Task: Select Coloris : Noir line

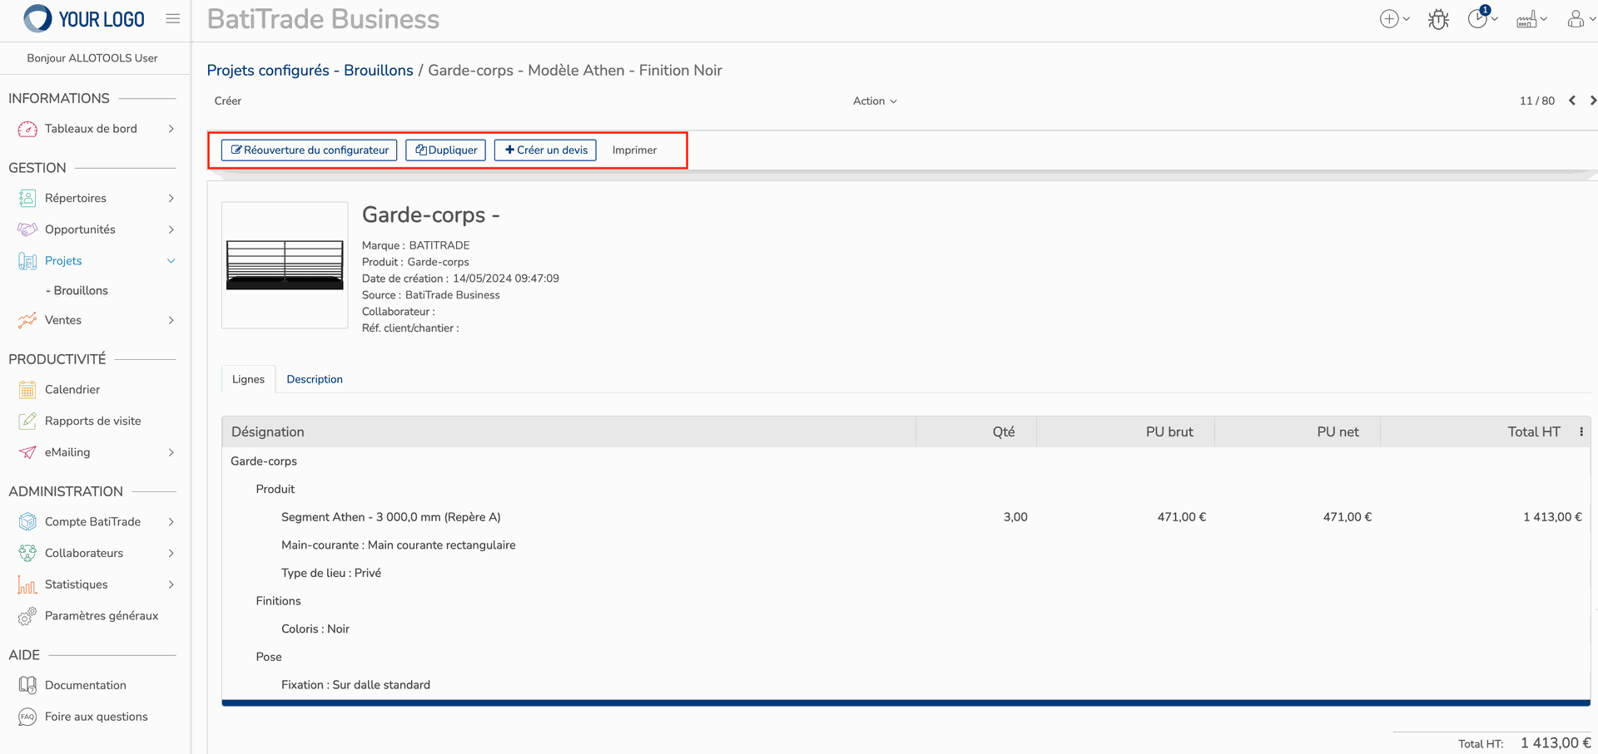Action: (x=906, y=629)
